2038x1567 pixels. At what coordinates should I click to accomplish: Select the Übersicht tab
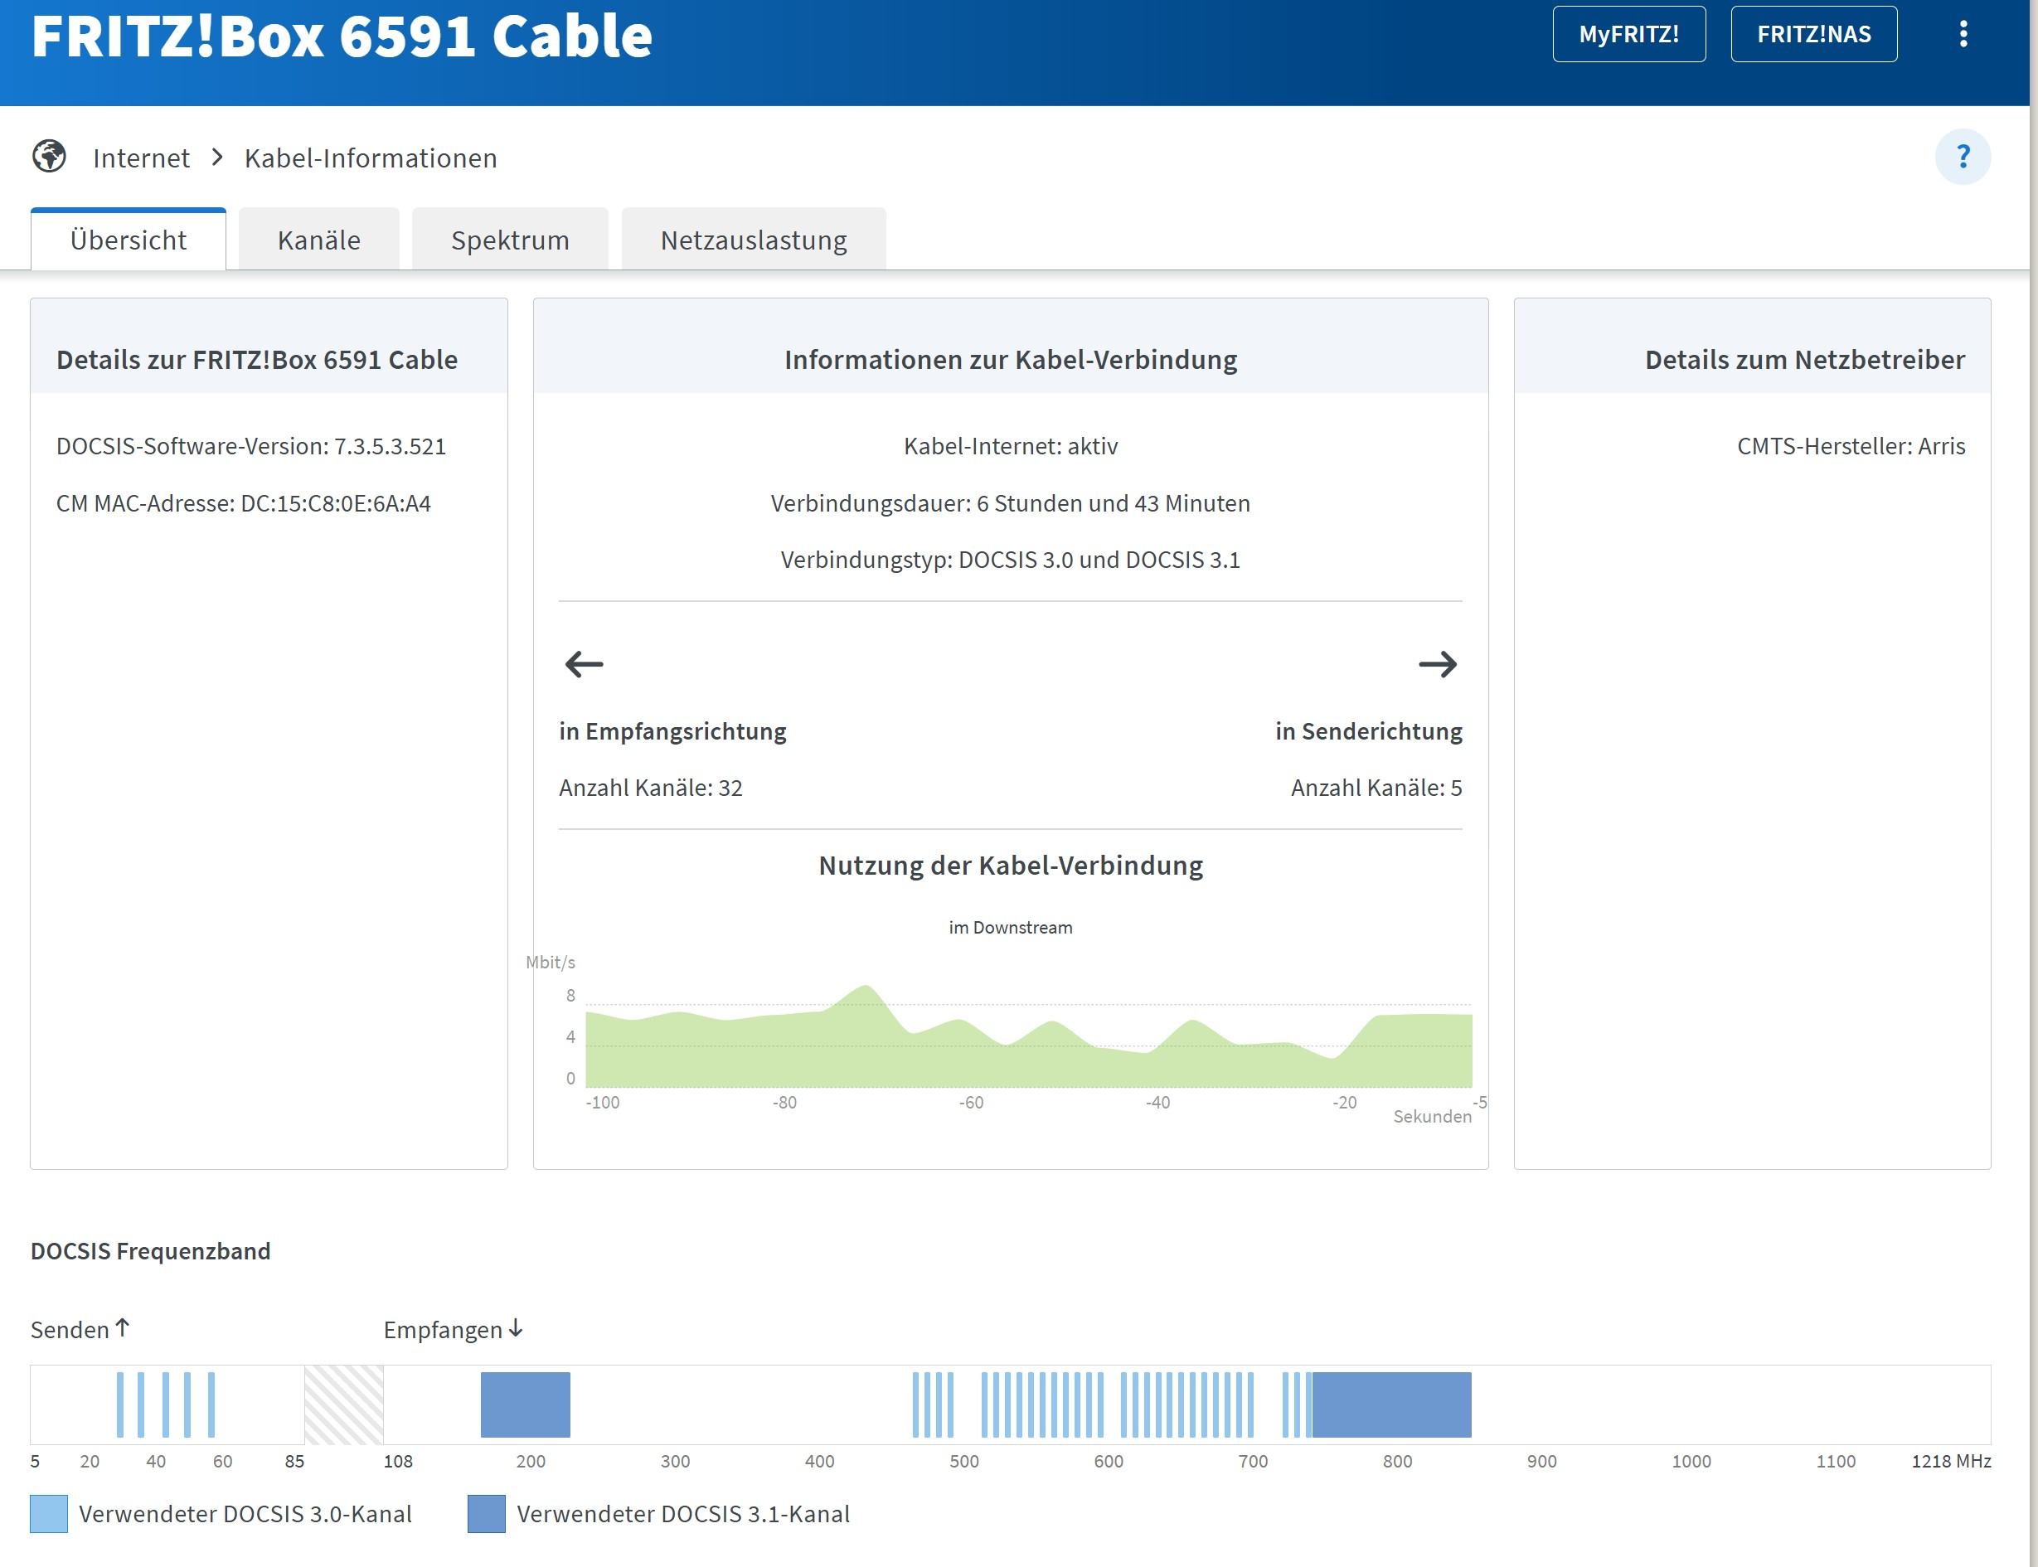pos(129,240)
